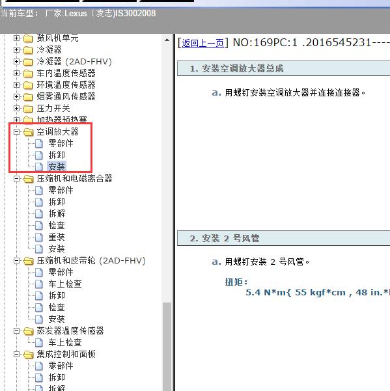The image size is (390, 391).
Task: Collapse the 压缩机和皮带轮 (2AD-FHV) node
Action: pos(16,261)
